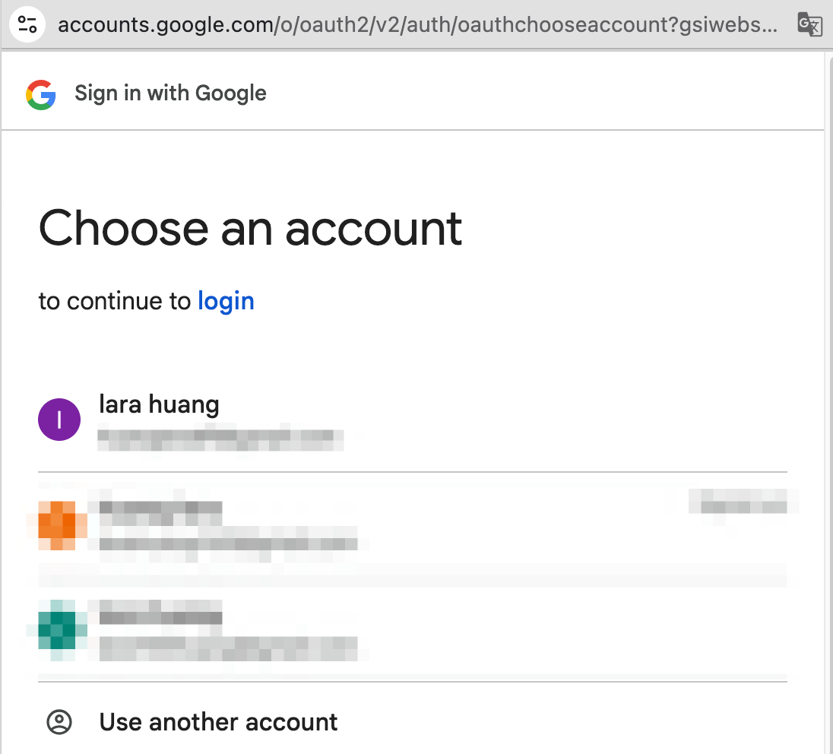Click the Sign in with Google header text
This screenshot has height=754, width=833.
point(170,93)
